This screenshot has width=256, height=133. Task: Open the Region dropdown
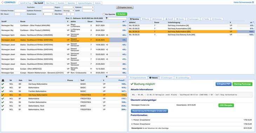(x=69, y=7)
